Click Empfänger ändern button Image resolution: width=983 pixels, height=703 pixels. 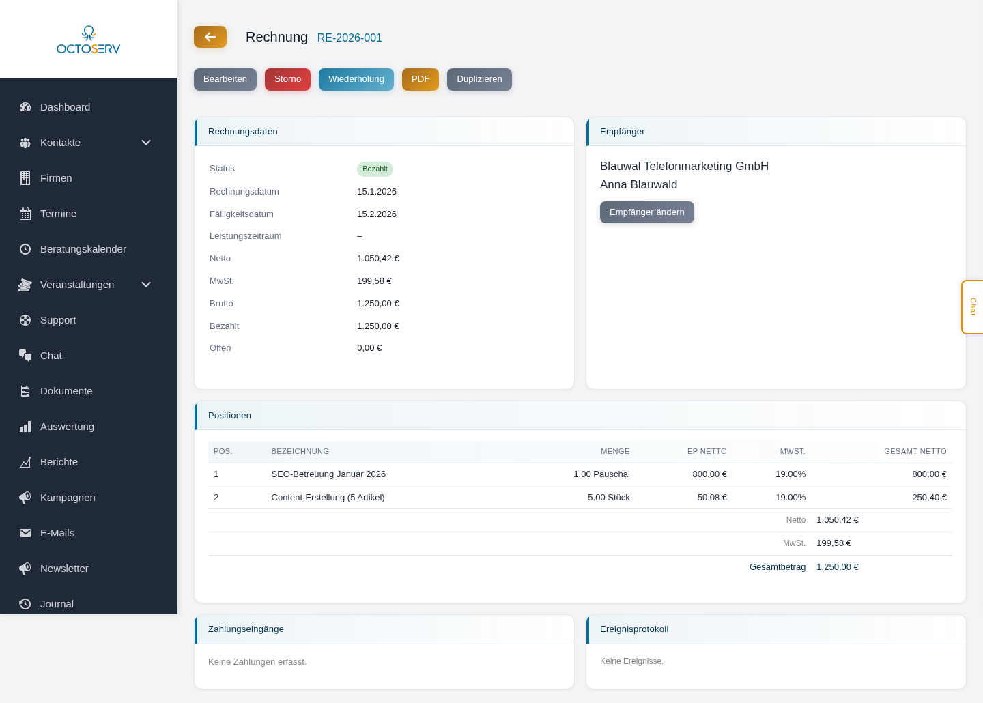click(x=647, y=212)
